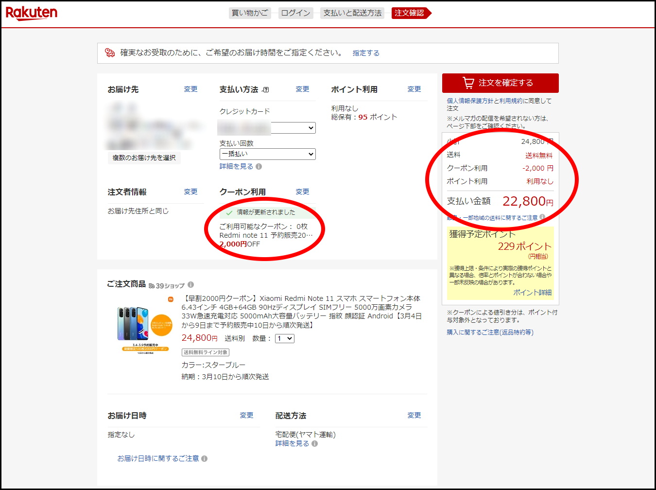The width and height of the screenshot is (656, 490).
Task: Click the info icon beside お届け日時に関するご注意
Action: click(x=204, y=458)
